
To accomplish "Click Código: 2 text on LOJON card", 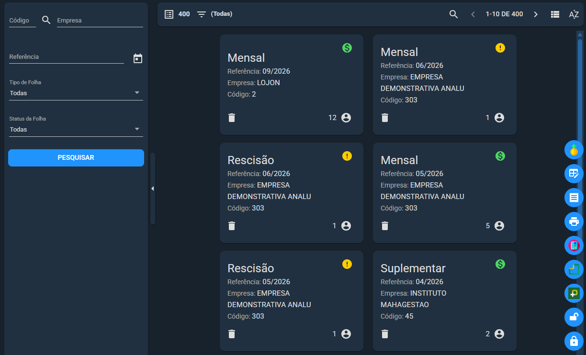I will (242, 94).
